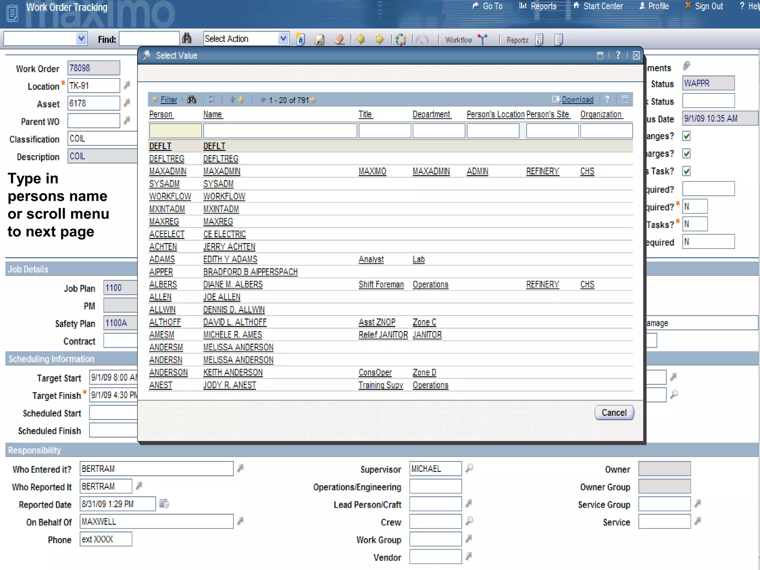Toggle the Is Task checkbox

coord(687,171)
